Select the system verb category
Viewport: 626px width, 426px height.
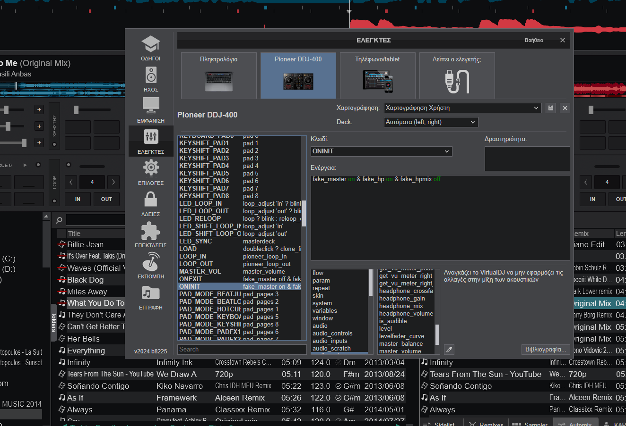click(x=340, y=303)
